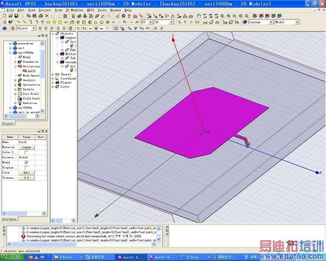The height and width of the screenshot is (261, 326).
Task: Expand the Boundaries tree node
Action: click(x=15, y=62)
